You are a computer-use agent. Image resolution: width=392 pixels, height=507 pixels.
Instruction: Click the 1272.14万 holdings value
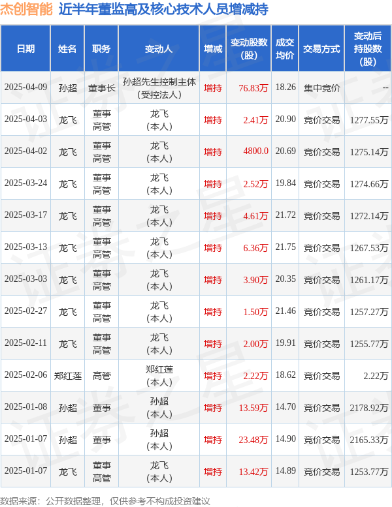pos(368,216)
